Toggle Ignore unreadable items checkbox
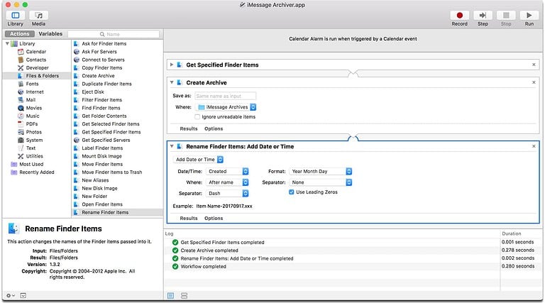The width and height of the screenshot is (545, 303). 197,117
